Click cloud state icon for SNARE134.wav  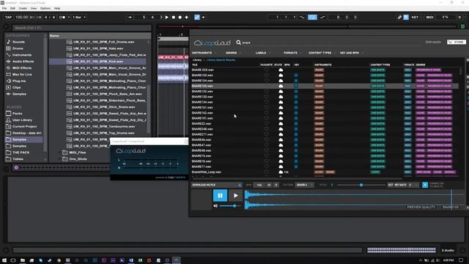pyautogui.click(x=281, y=102)
